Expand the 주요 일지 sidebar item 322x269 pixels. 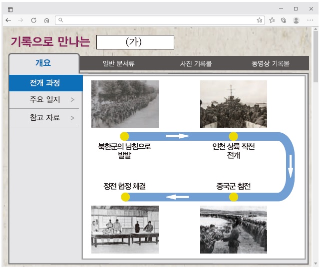[45, 100]
